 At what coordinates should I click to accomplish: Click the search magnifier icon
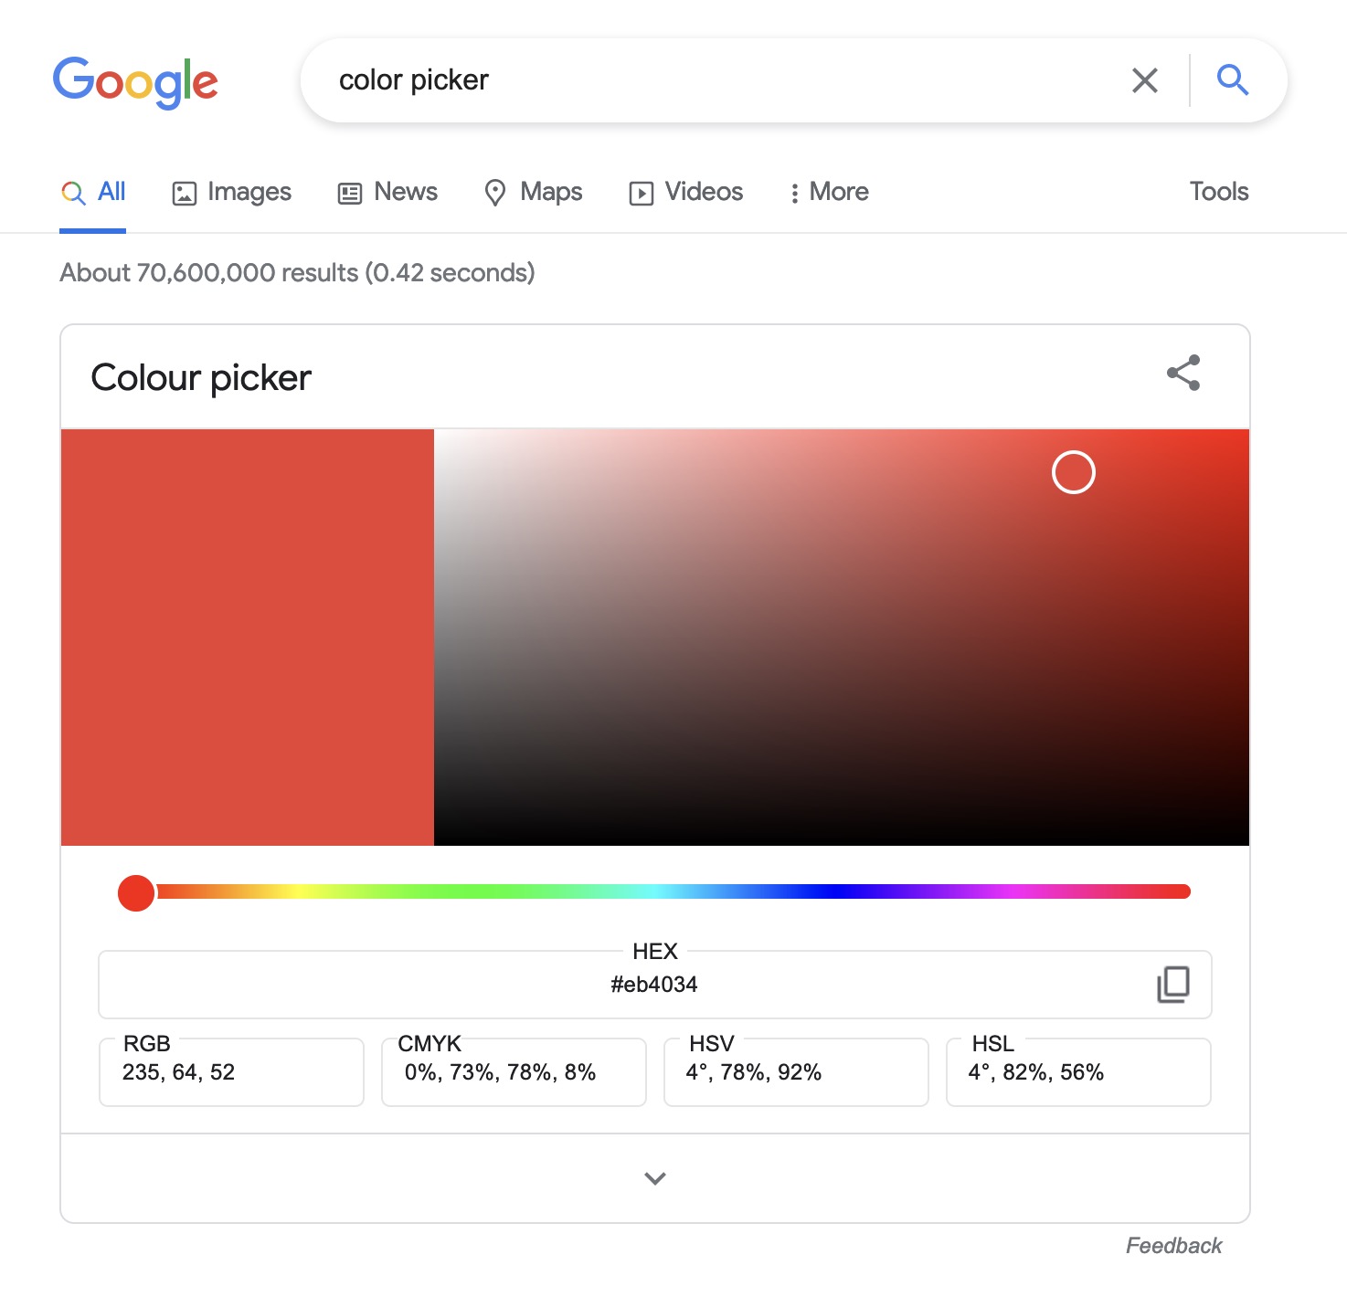tap(1233, 79)
